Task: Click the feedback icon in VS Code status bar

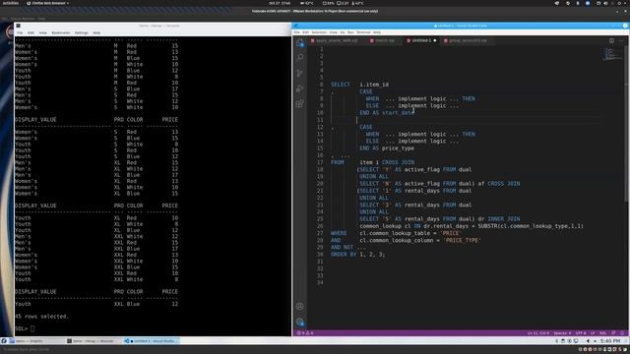Action: (613, 333)
